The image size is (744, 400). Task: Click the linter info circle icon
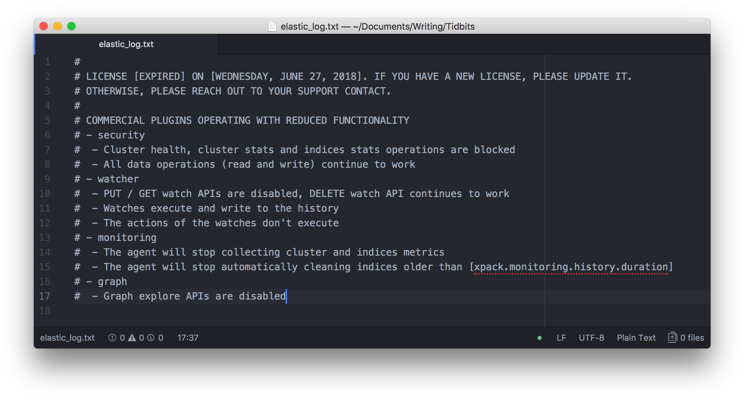(x=151, y=338)
